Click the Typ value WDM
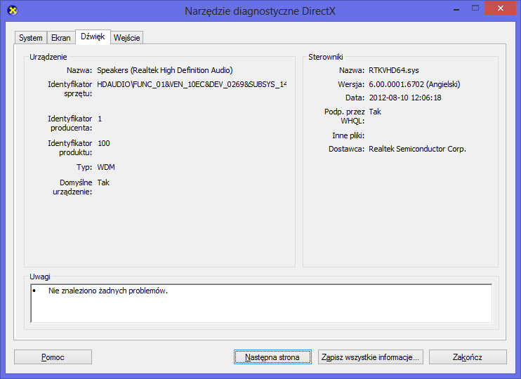Viewport: 521px width, 379px height. click(106, 167)
